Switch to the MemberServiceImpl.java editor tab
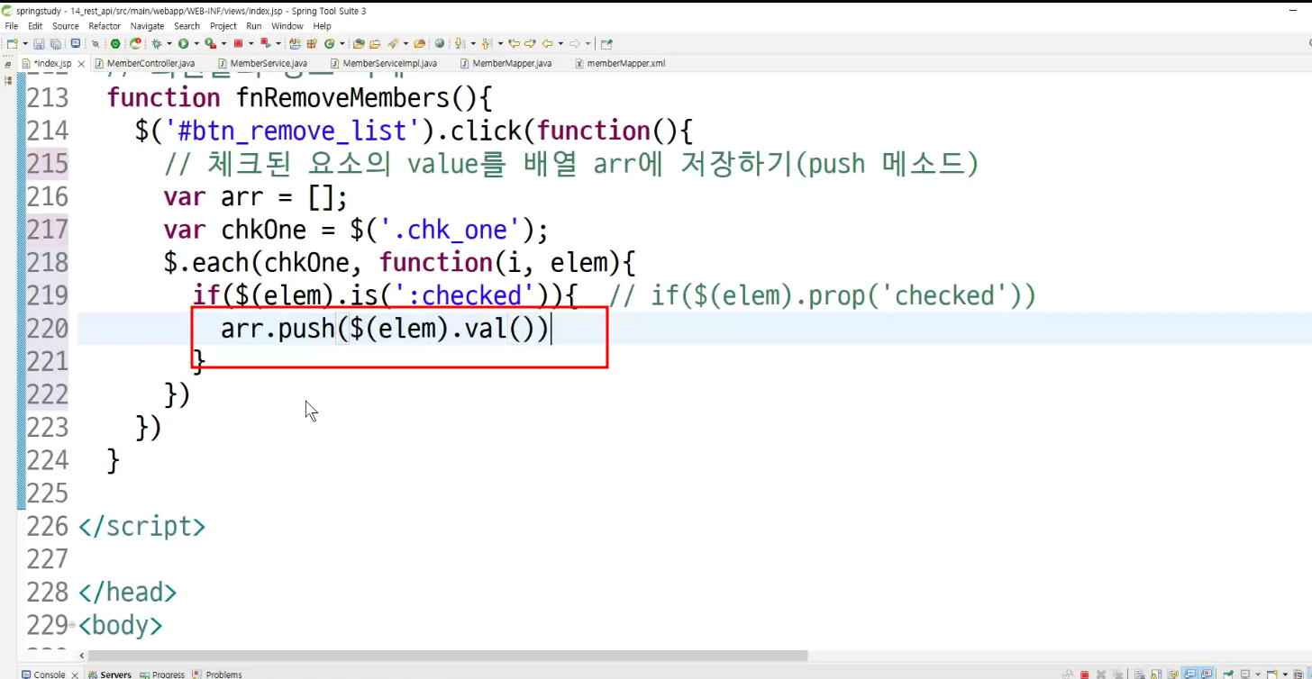1312x679 pixels. [x=384, y=63]
